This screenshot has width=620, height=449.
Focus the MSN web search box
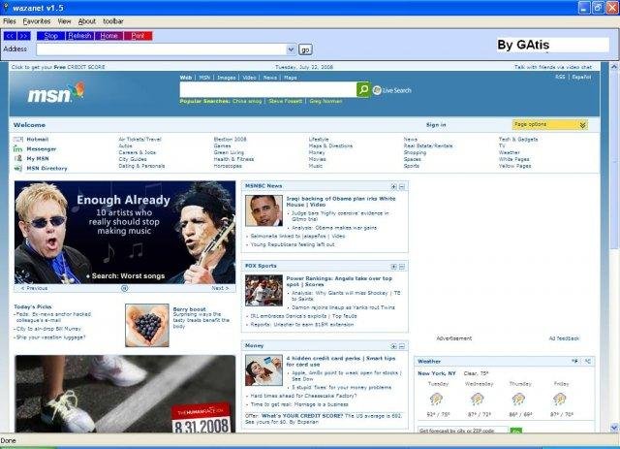click(x=268, y=90)
